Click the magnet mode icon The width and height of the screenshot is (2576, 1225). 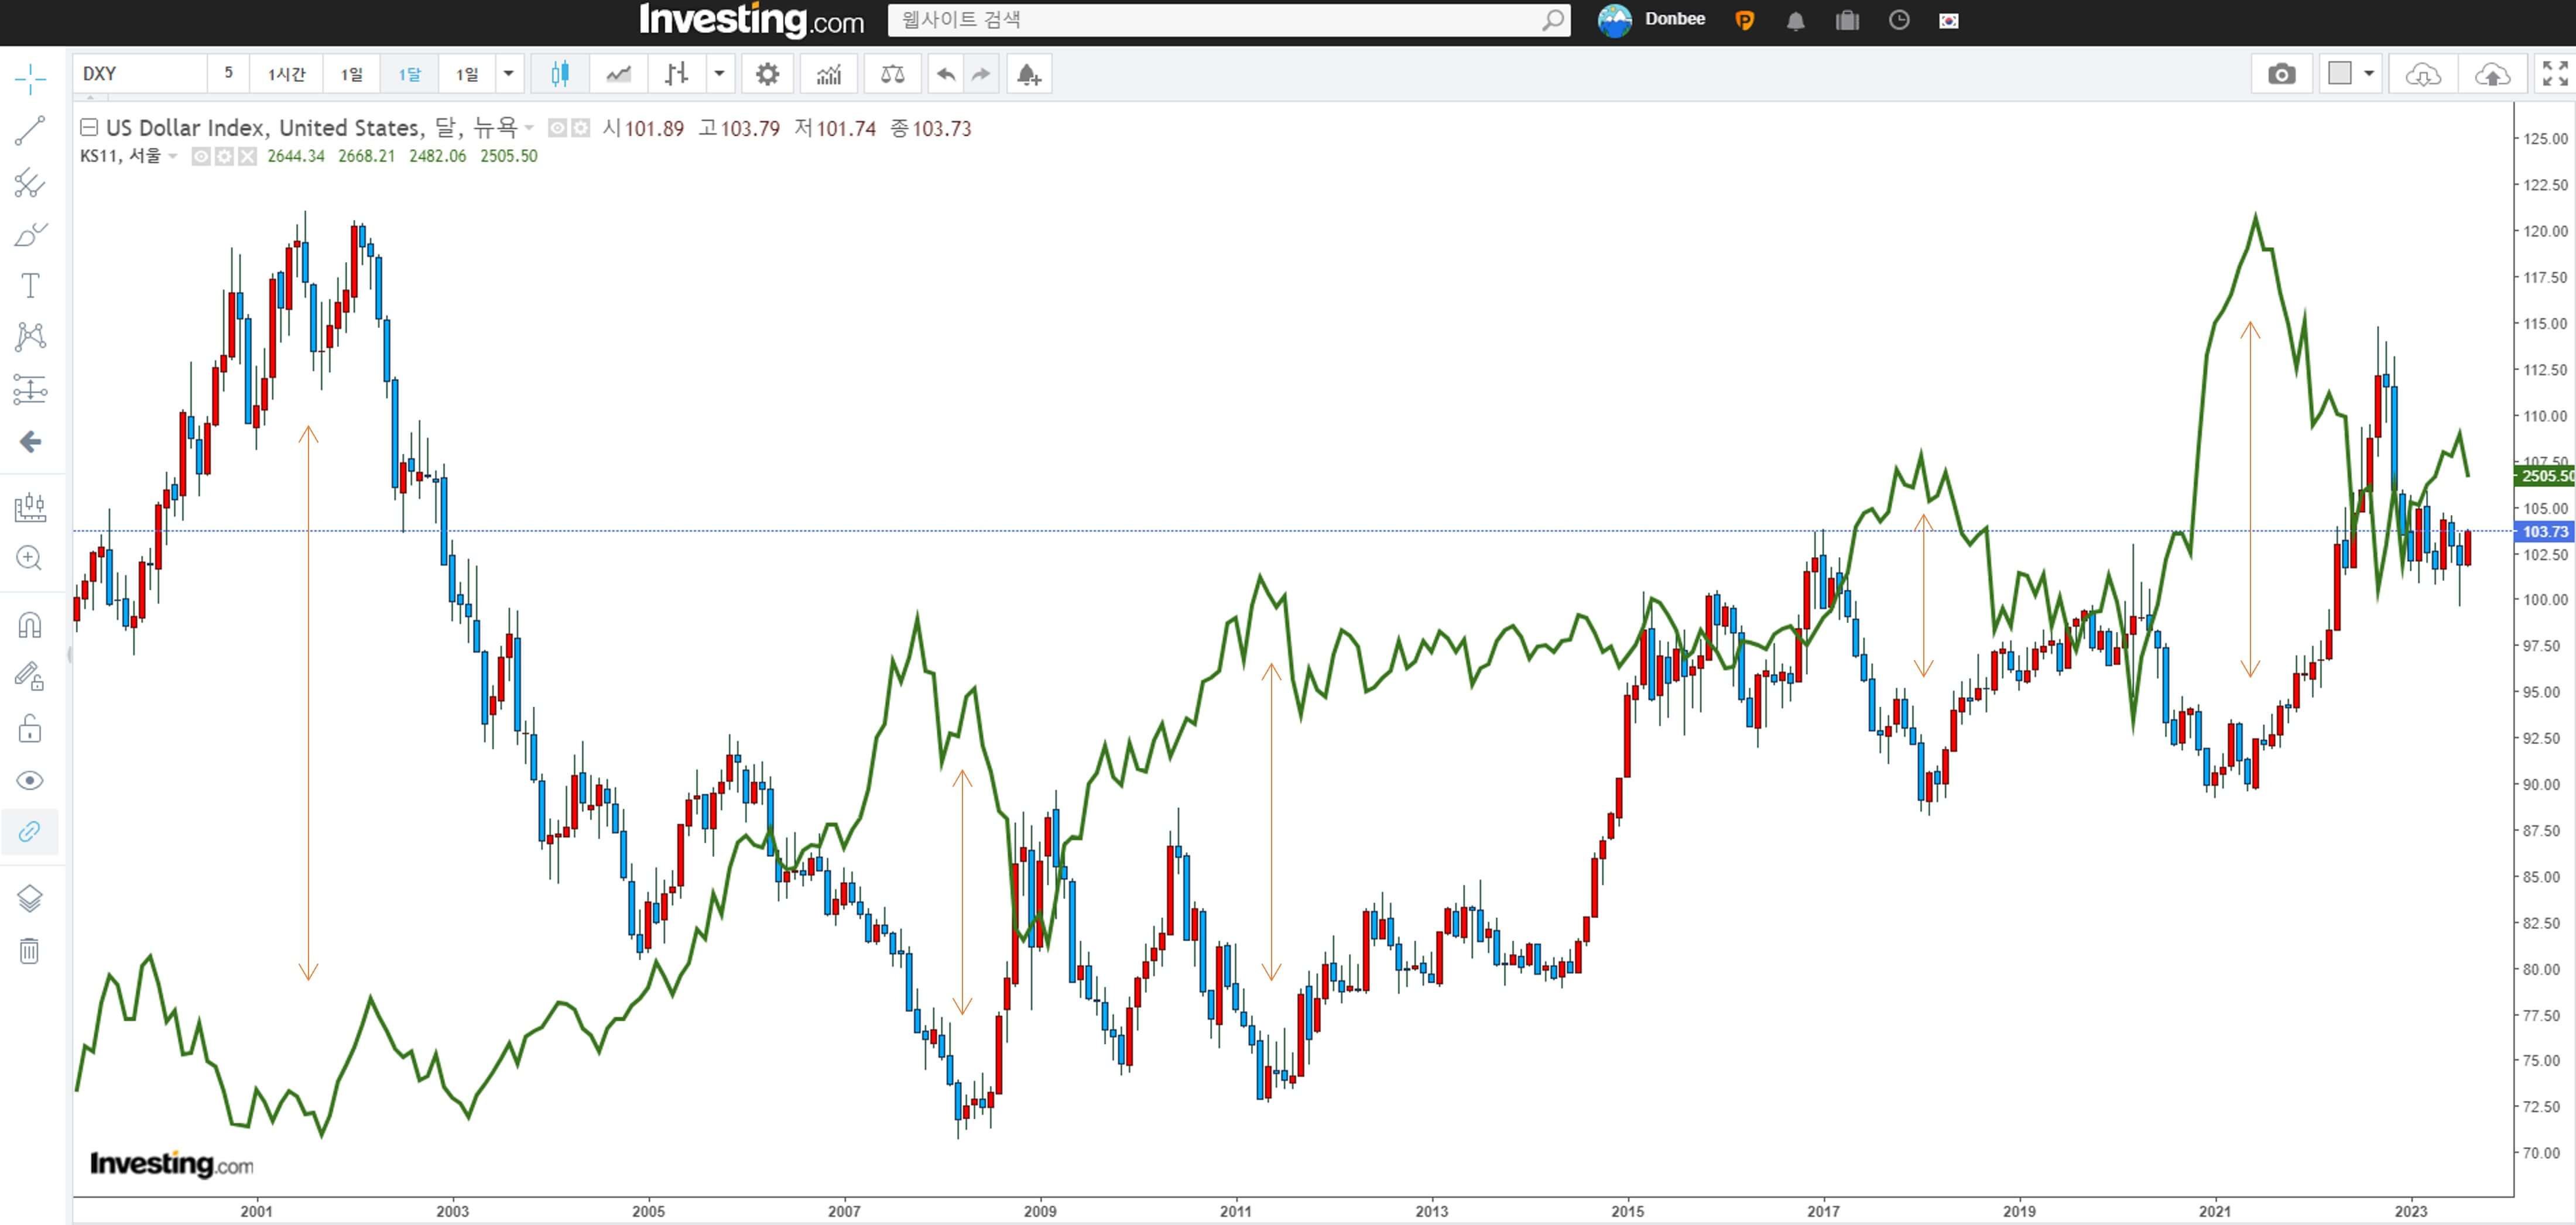coord(30,626)
